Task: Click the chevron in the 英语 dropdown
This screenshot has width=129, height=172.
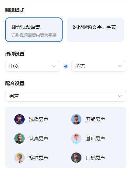Action: pos(120,66)
